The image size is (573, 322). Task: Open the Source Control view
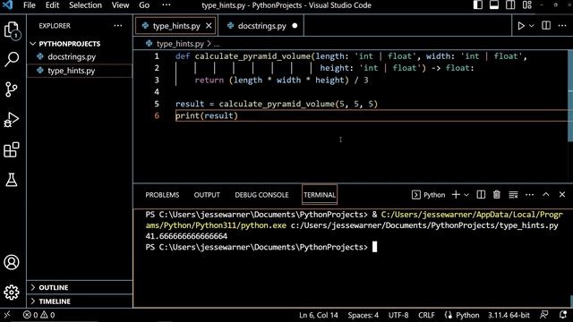[12, 89]
